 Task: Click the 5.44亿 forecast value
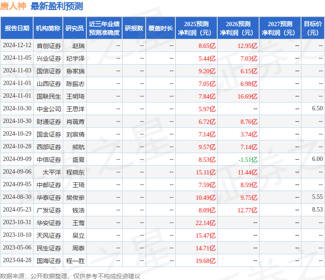pyautogui.click(x=207, y=58)
